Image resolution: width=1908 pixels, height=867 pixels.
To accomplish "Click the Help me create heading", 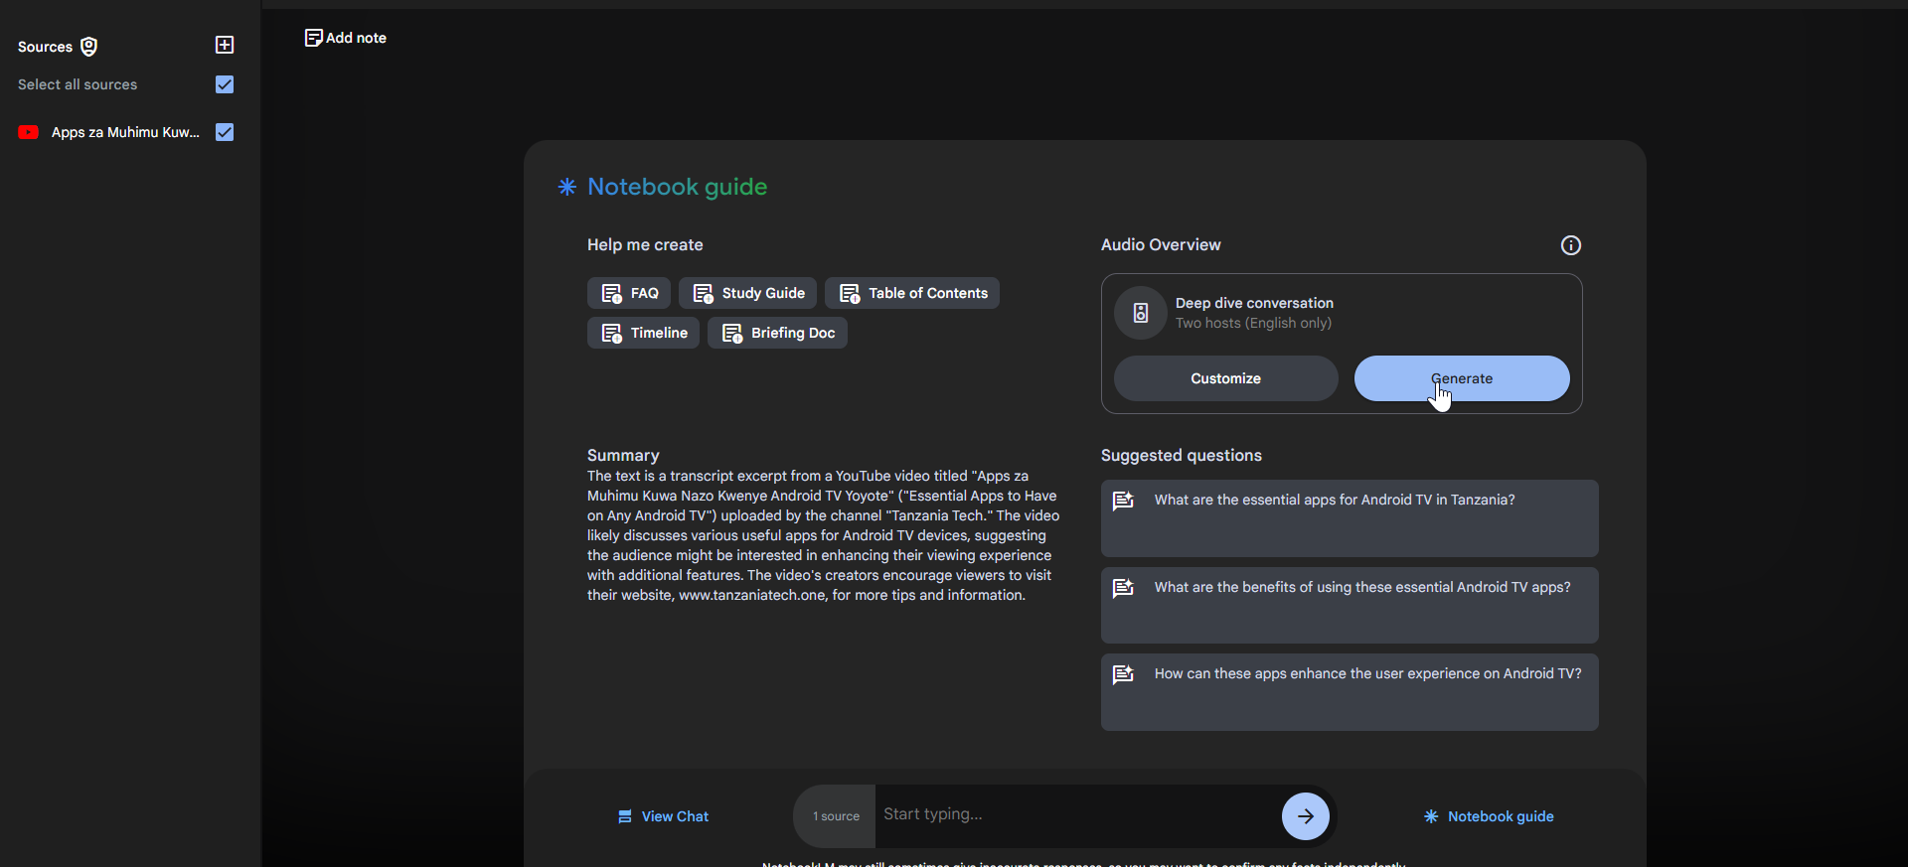I will (x=645, y=244).
